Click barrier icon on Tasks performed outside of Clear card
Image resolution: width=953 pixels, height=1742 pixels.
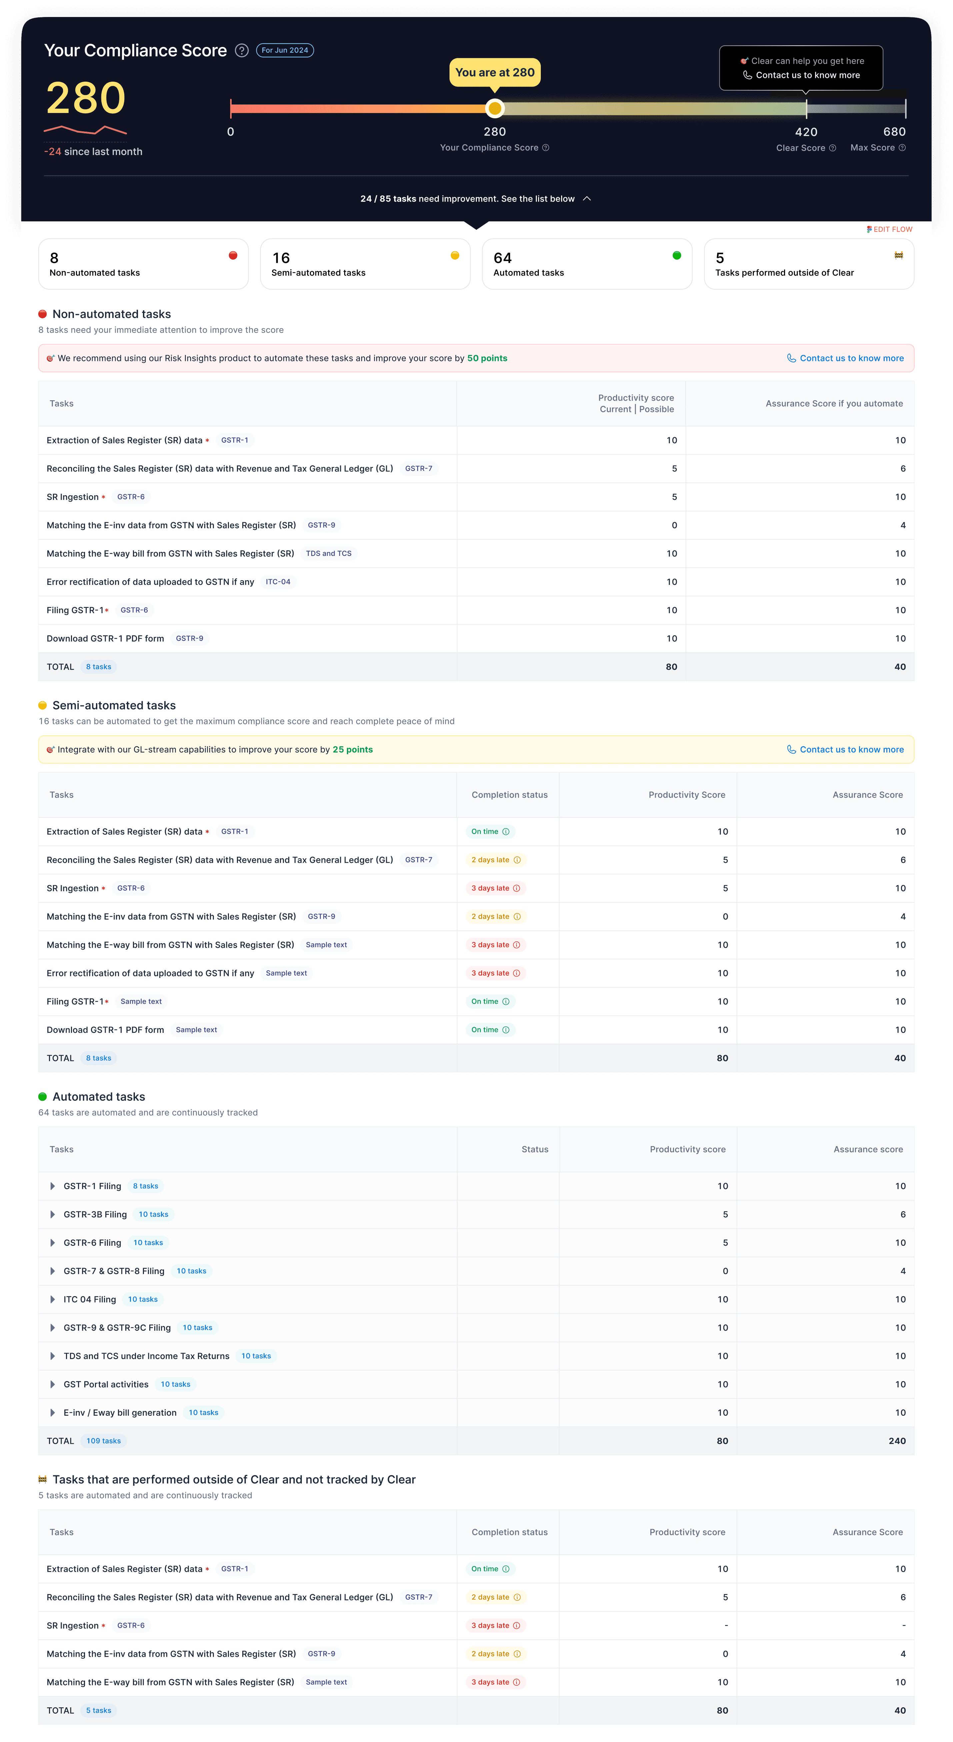pyautogui.click(x=898, y=256)
